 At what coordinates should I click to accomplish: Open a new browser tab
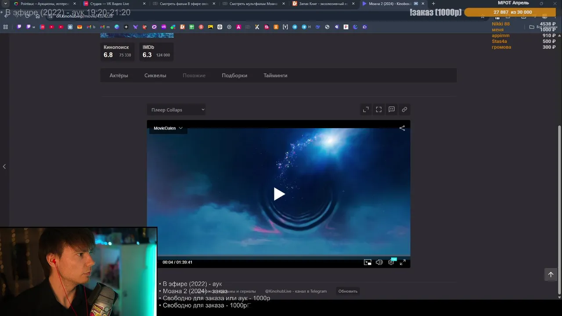pos(433,4)
